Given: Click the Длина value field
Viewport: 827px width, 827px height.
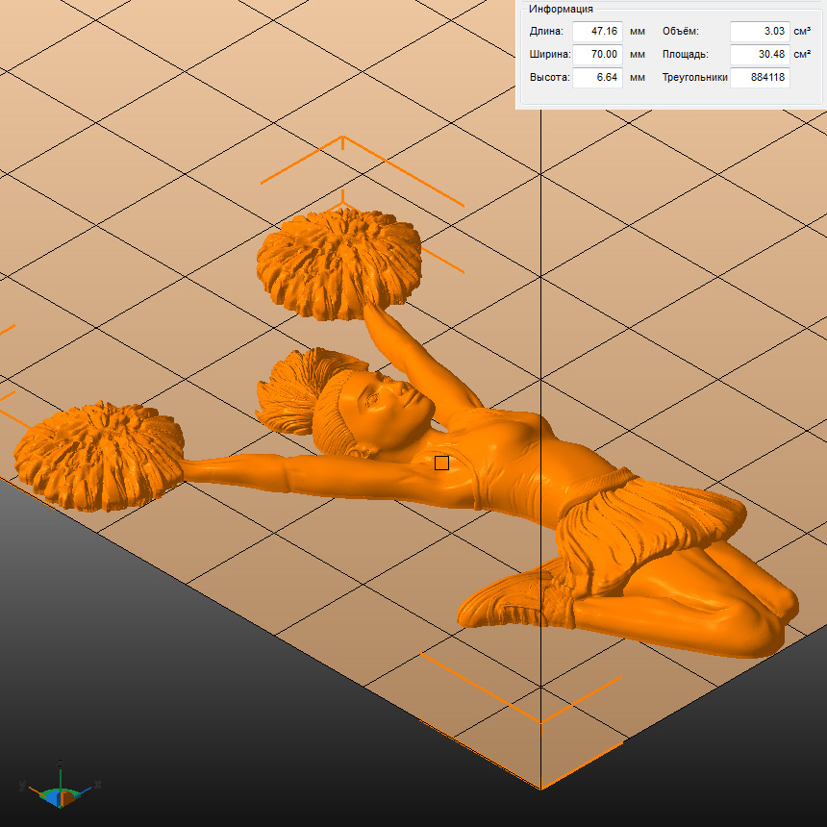Looking at the screenshot, I should pos(597,31).
